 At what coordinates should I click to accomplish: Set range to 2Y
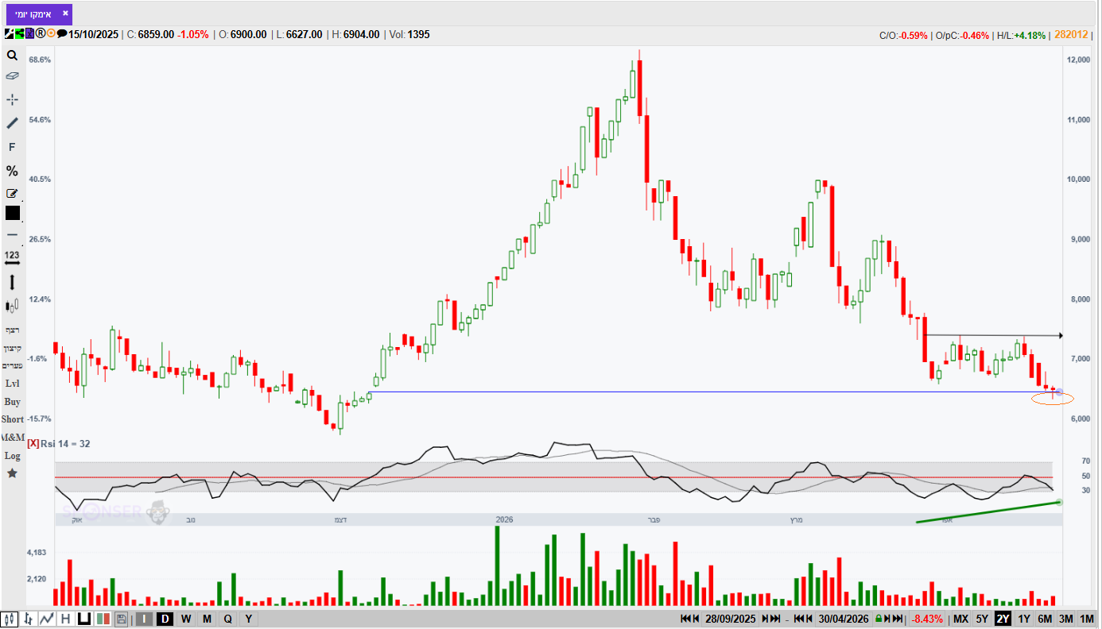pyautogui.click(x=1003, y=619)
